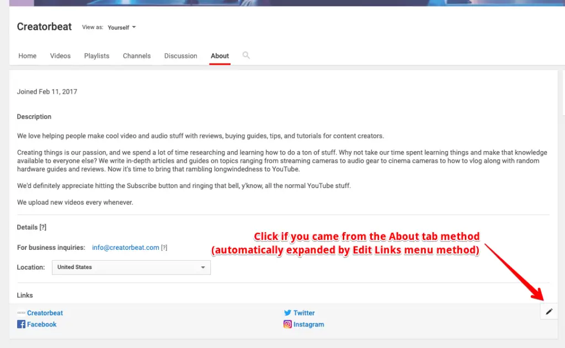Click the 'View as:' label
565x348 pixels.
[93, 27]
